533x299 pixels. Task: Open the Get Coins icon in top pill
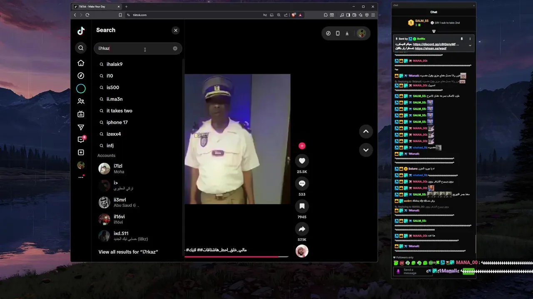pyautogui.click(x=328, y=33)
